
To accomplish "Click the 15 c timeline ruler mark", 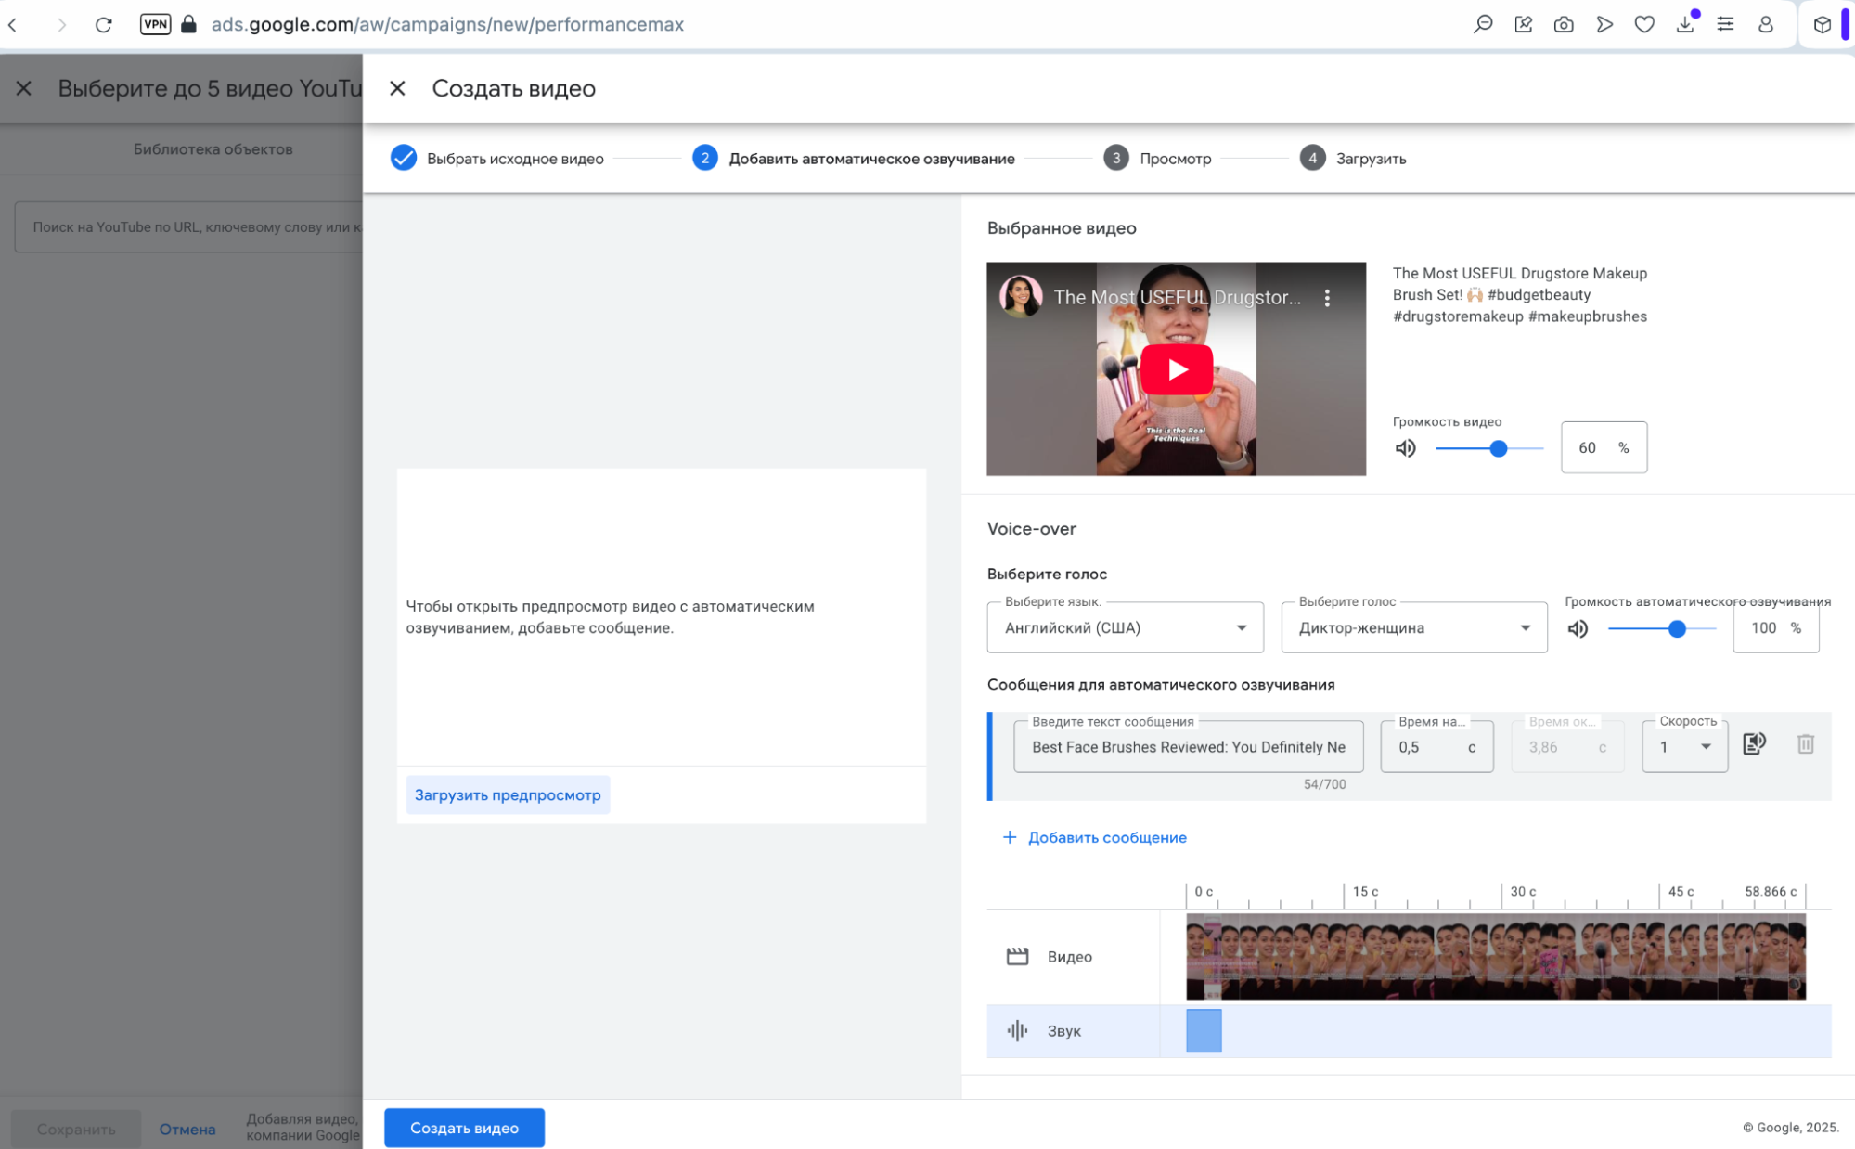I will [x=1365, y=892].
